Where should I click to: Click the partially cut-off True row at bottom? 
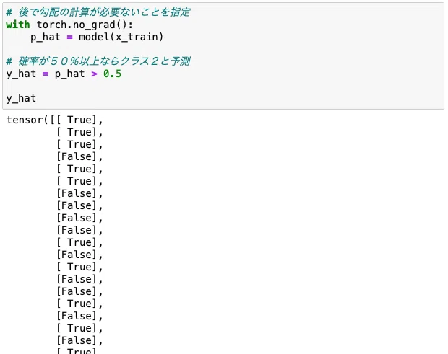(77, 350)
